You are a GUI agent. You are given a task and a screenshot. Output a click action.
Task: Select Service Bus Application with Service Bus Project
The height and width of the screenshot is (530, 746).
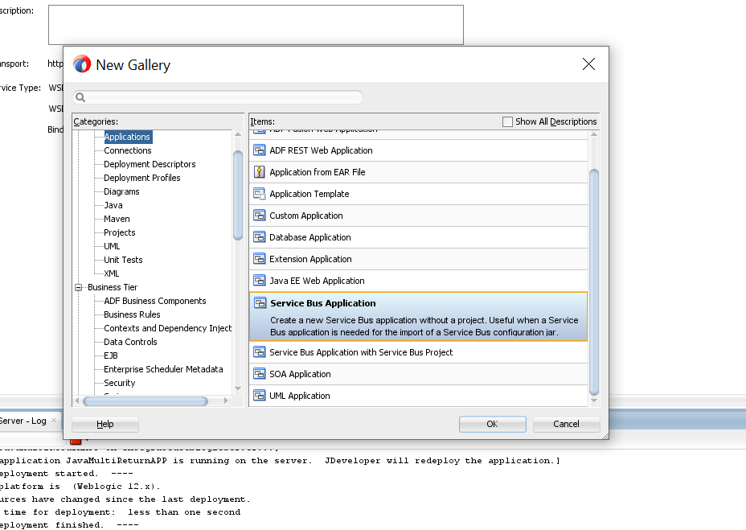pyautogui.click(x=361, y=352)
